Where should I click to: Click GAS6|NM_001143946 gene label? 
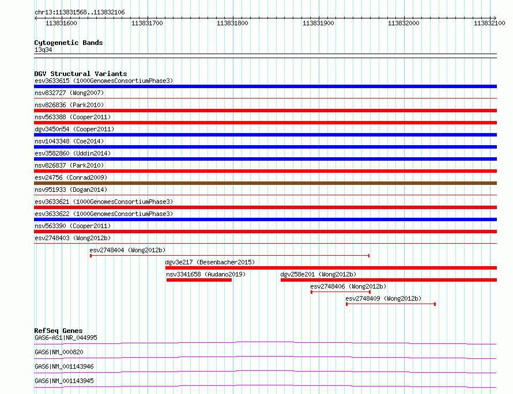click(x=64, y=366)
